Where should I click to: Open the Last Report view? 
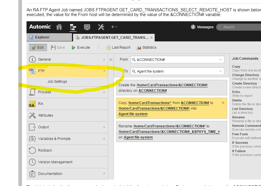click(x=118, y=47)
